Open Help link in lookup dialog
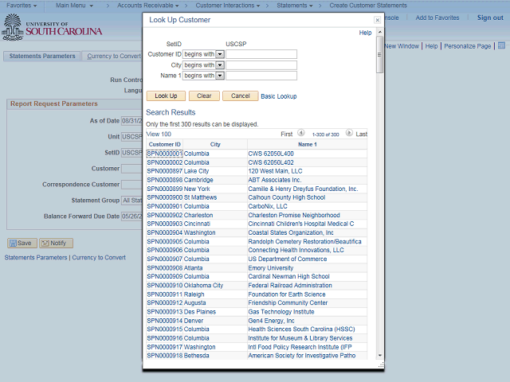Image resolution: width=510 pixels, height=382 pixels. click(365, 33)
